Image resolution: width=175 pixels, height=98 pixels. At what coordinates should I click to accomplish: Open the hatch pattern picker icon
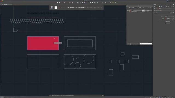tap(52, 7)
